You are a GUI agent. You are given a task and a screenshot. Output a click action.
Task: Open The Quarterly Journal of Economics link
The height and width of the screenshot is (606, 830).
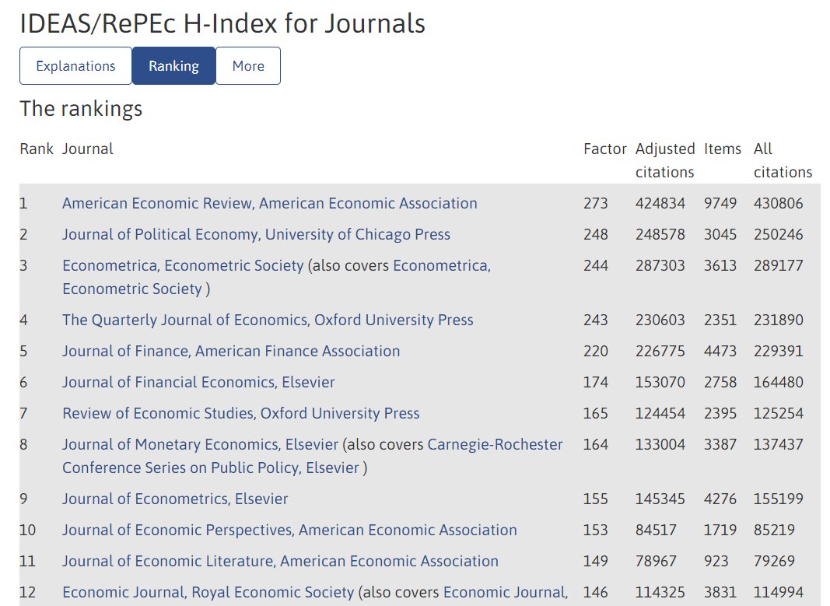coord(268,321)
